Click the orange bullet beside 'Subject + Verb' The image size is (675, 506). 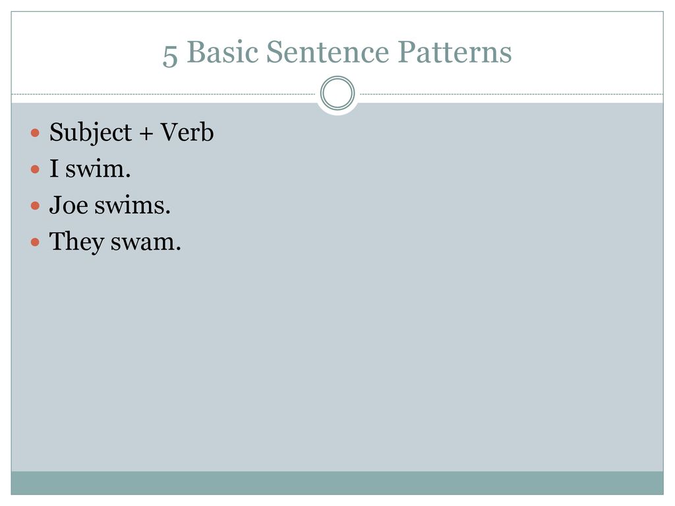pos(36,132)
